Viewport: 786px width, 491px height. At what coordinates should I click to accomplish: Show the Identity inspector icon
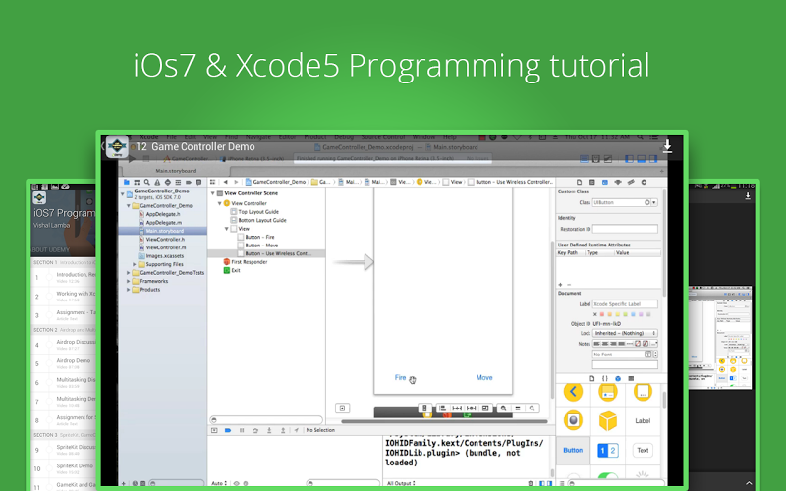click(605, 182)
